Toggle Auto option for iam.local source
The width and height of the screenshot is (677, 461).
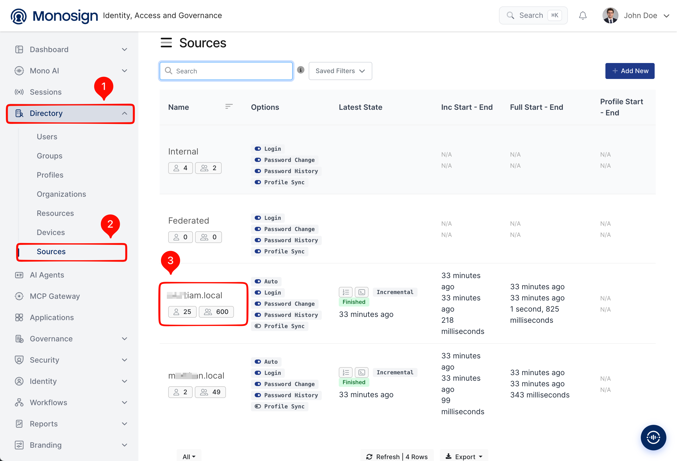click(x=258, y=282)
